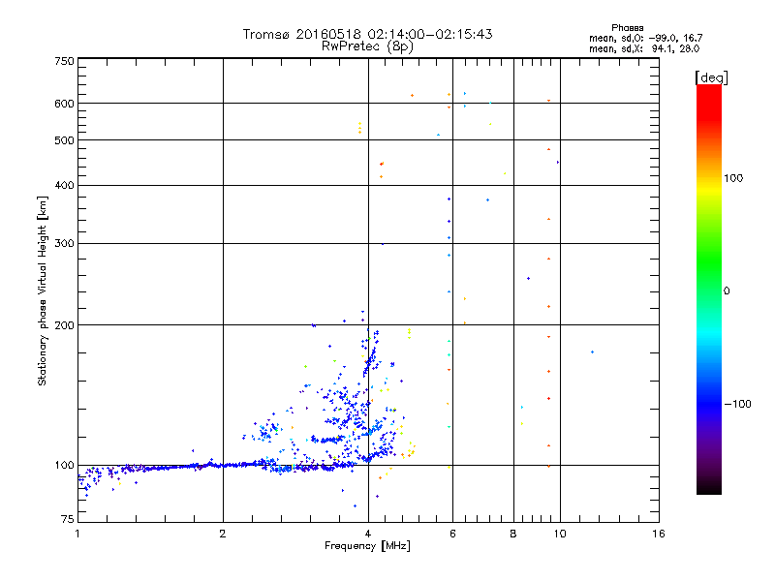775x581 pixels.
Task: Click the 'mean, sd,X: 94.1, 28.0' statistics line
Action: point(644,48)
